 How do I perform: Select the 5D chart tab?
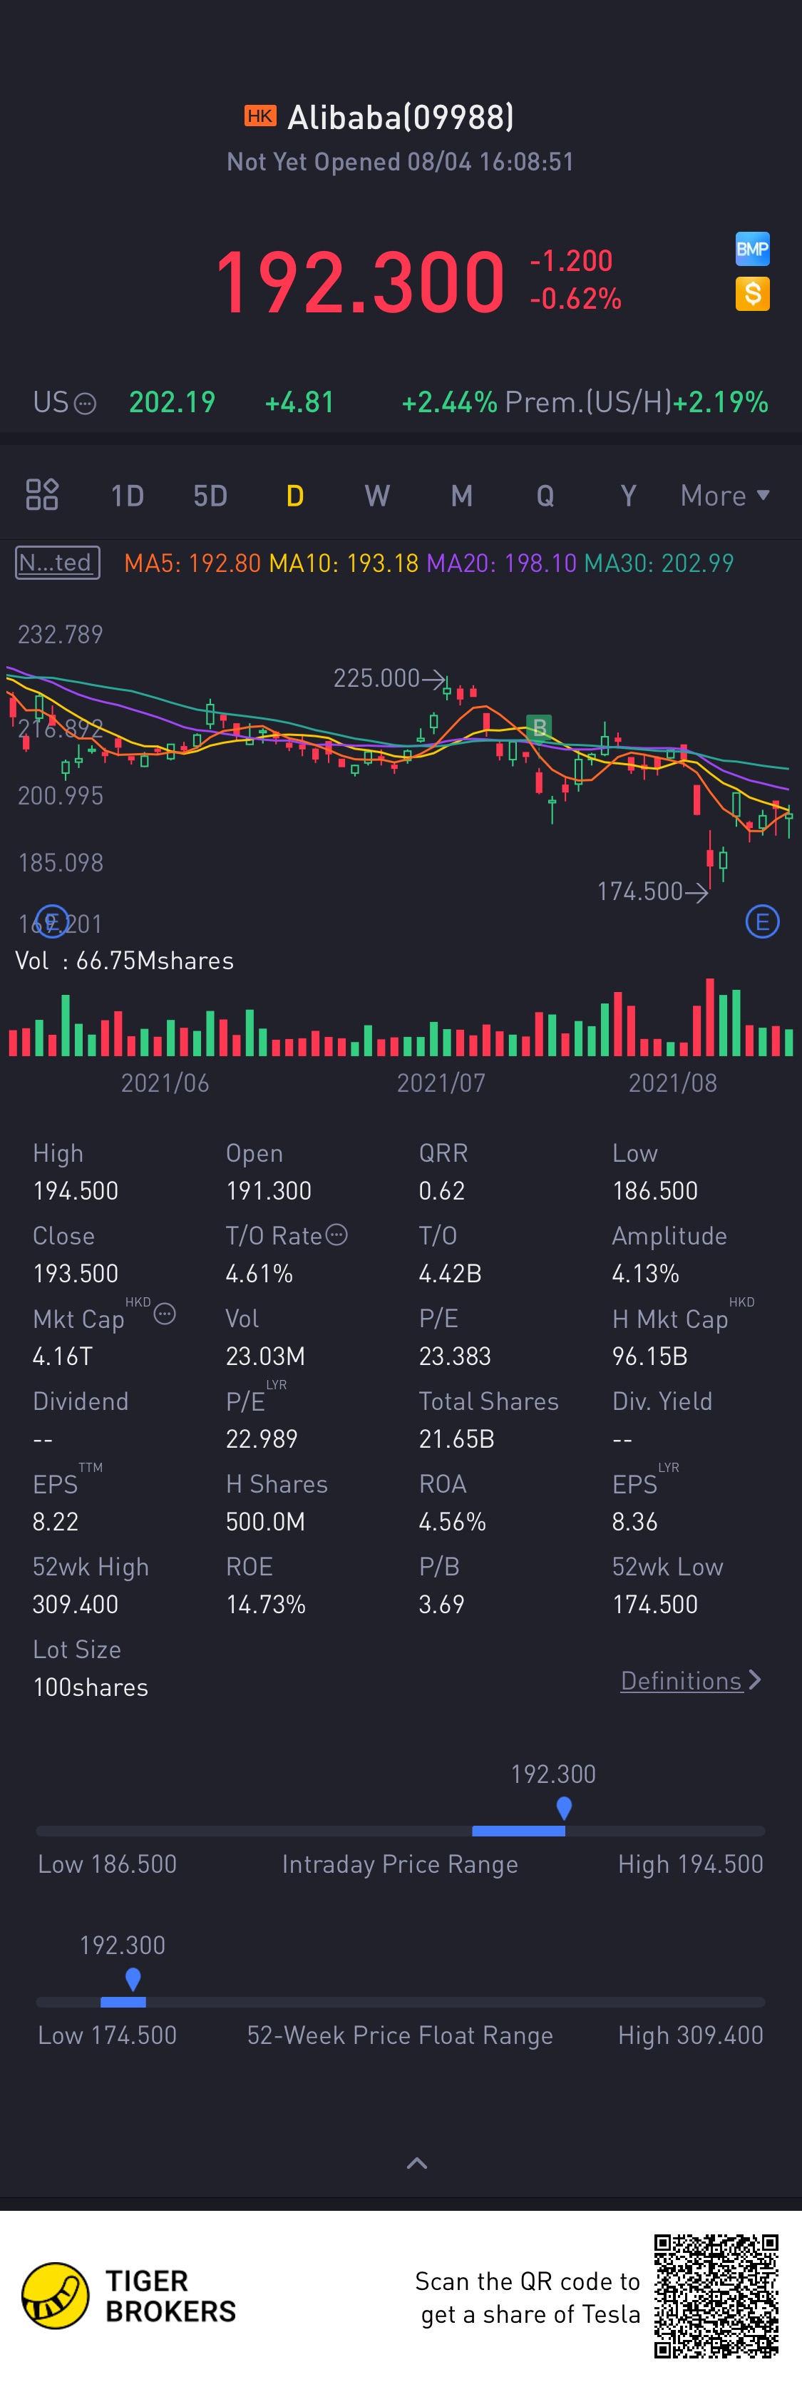(211, 496)
